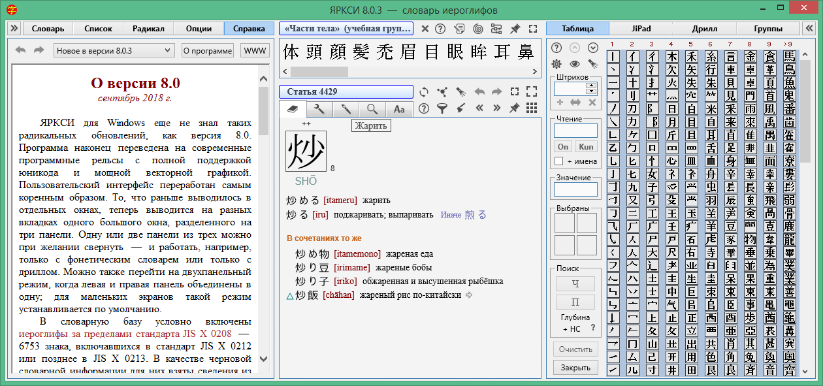Image resolution: width=823 pixels, height=386 pixels.
Task: Switch to the Список tab
Action: click(x=98, y=29)
